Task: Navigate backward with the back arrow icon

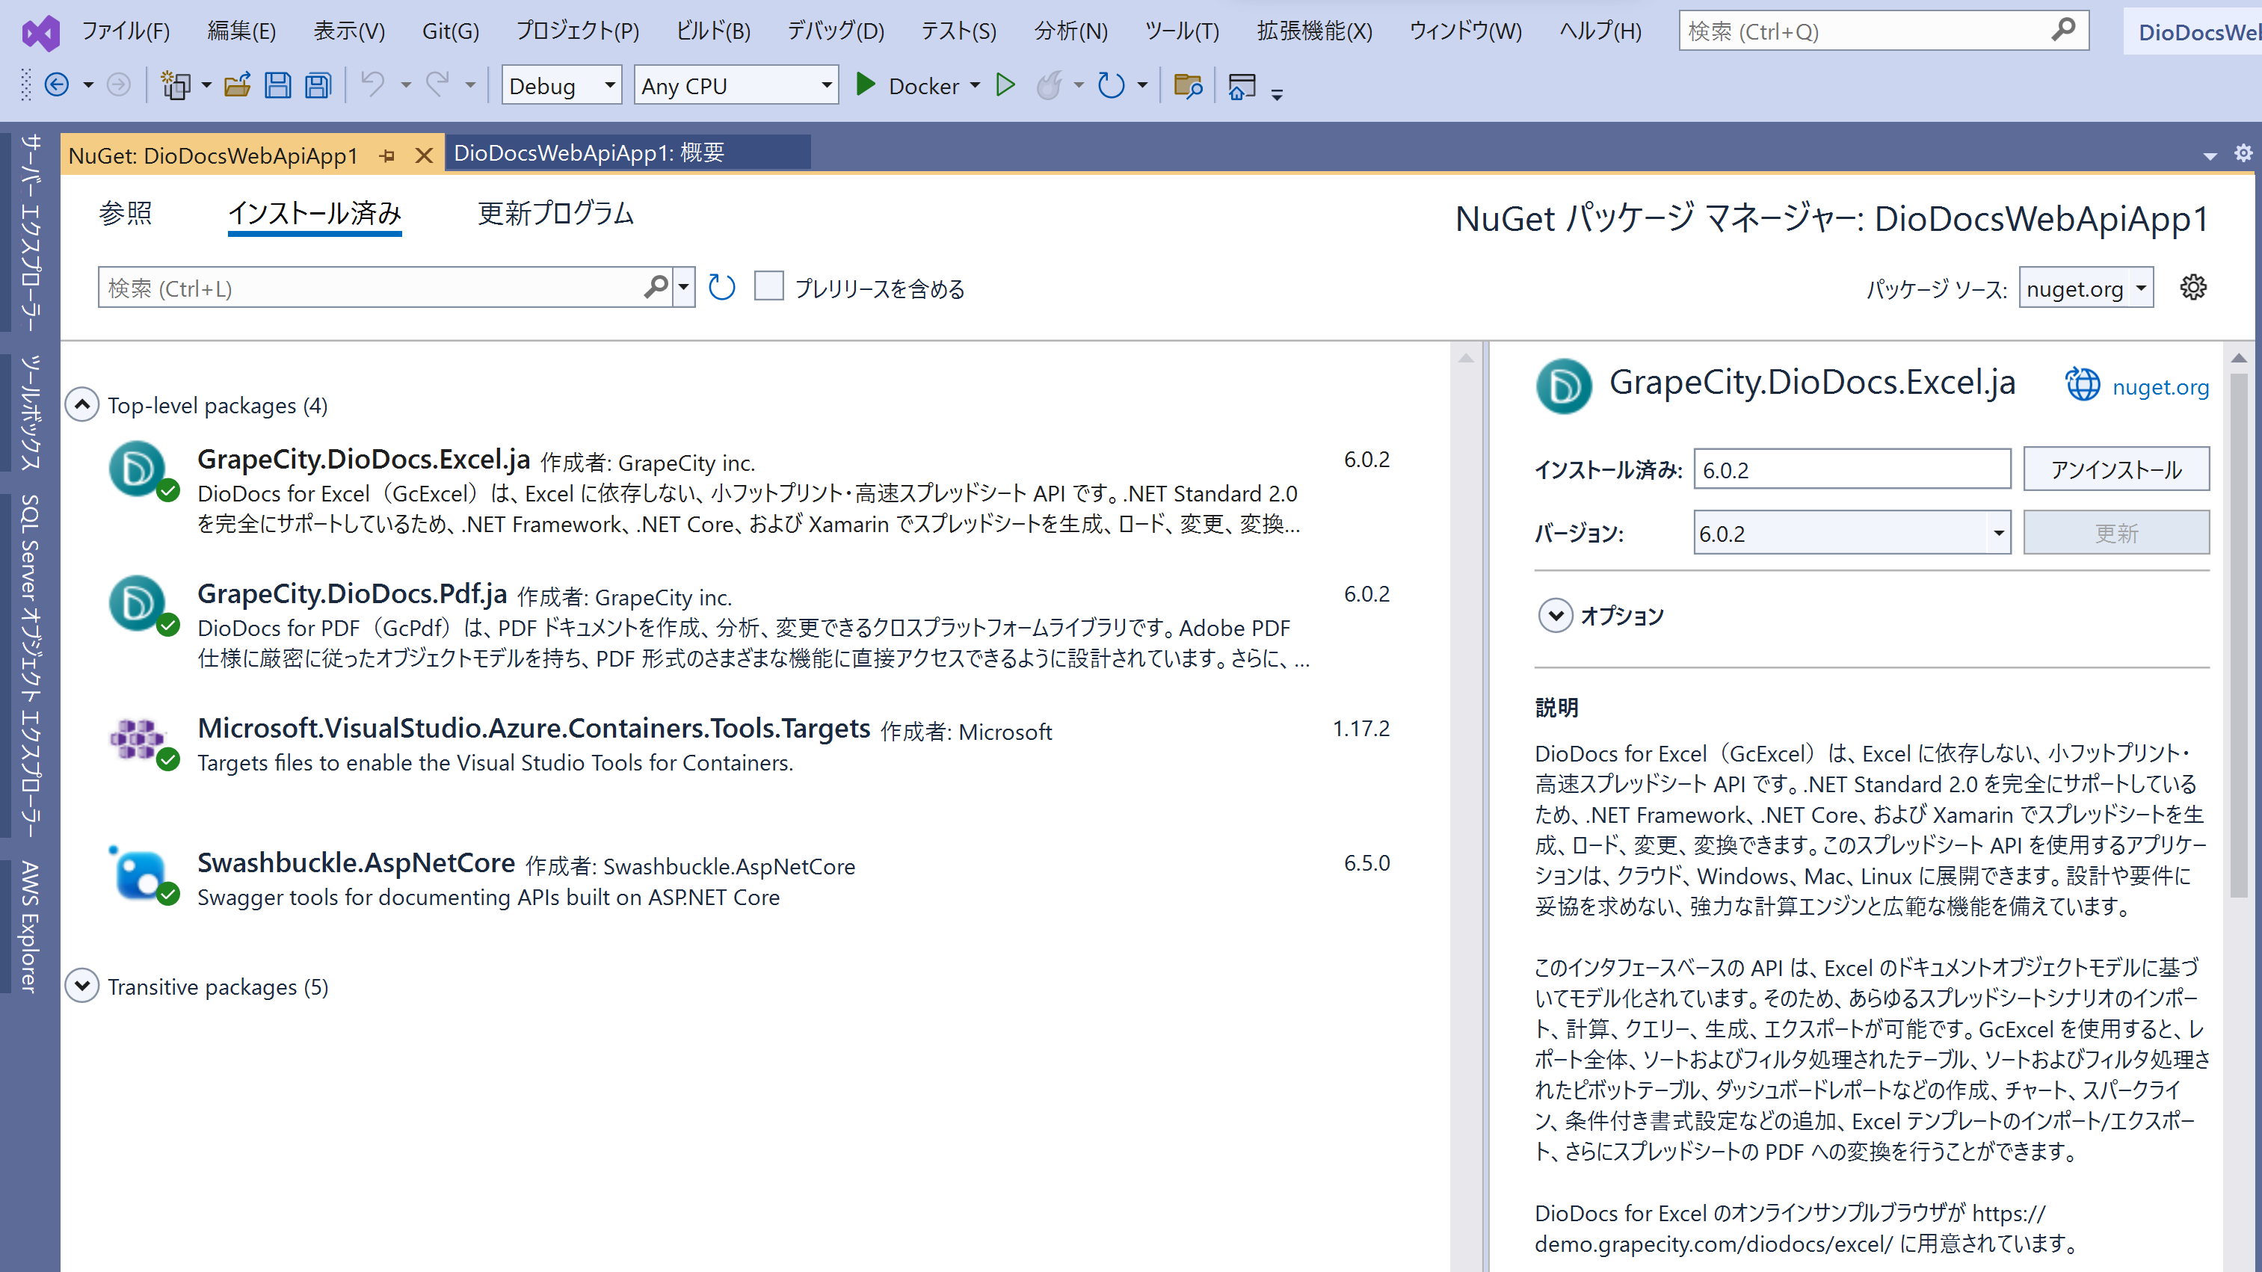Action: tap(57, 85)
